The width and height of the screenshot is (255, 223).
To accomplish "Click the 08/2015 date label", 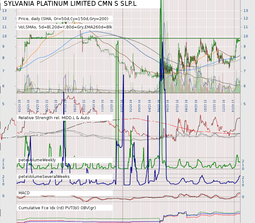I will [75, 106].
